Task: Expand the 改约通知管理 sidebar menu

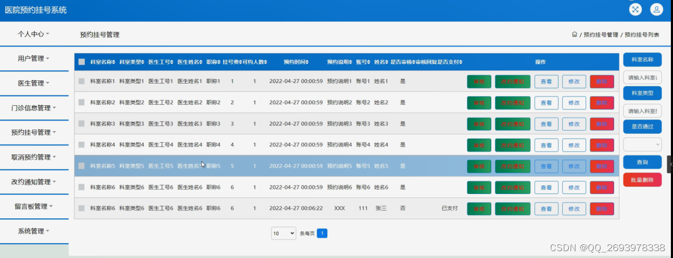Action: 34,182
